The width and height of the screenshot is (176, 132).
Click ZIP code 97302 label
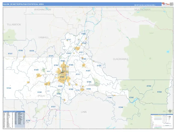(x=62, y=77)
